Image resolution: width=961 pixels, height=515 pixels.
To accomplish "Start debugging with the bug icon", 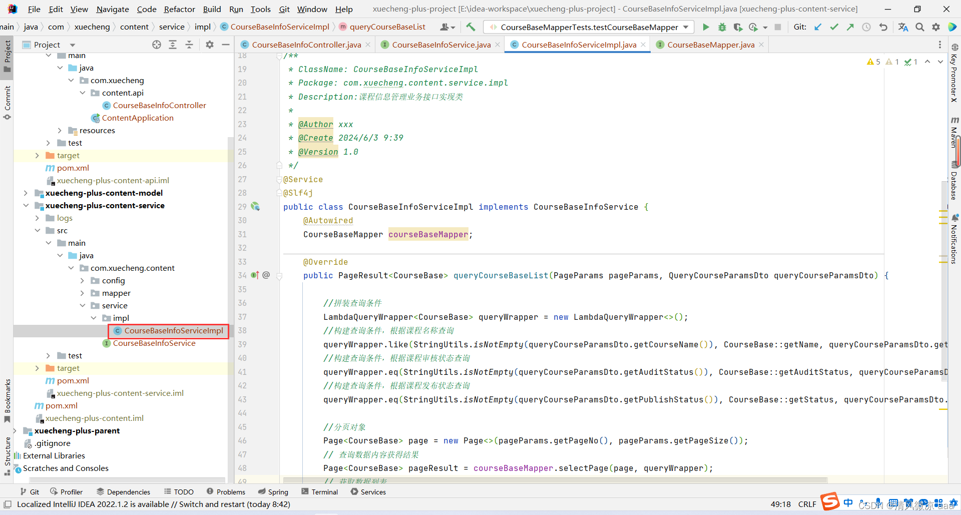I will 722,27.
